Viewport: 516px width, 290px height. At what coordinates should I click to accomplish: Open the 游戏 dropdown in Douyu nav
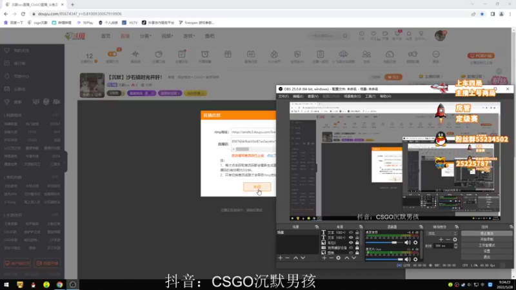click(x=188, y=36)
